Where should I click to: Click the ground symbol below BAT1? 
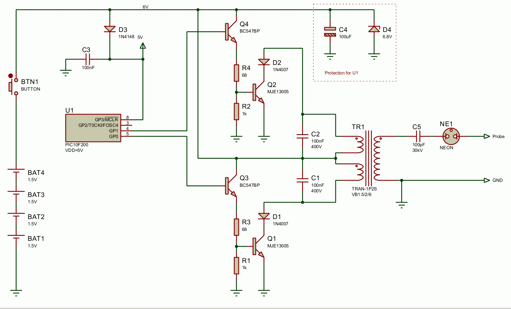point(16,293)
